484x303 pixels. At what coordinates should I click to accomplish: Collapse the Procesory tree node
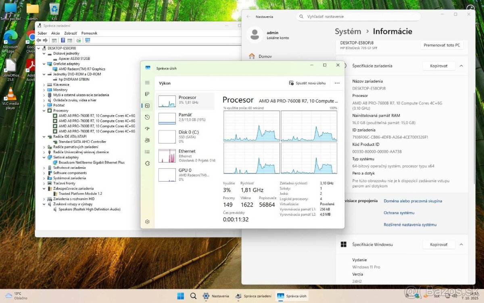pyautogui.click(x=44, y=110)
